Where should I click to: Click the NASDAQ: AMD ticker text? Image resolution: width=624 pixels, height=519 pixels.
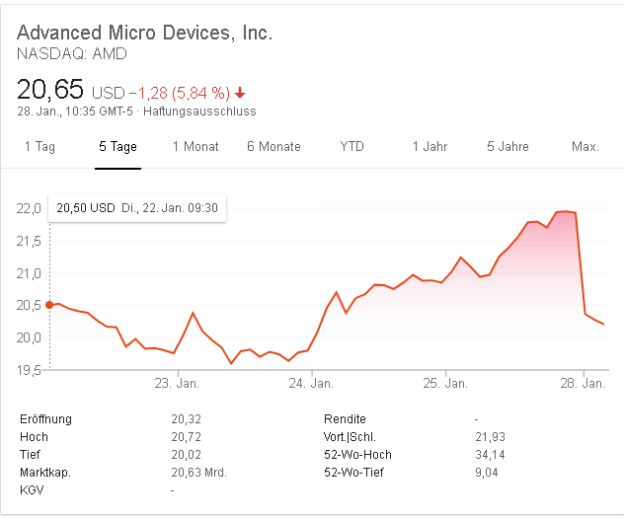coord(72,53)
